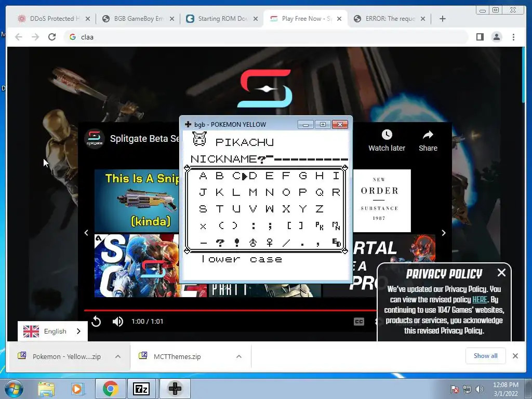The width and height of the screenshot is (532, 399).
Task: Go forward in Chrome
Action: coord(35,37)
